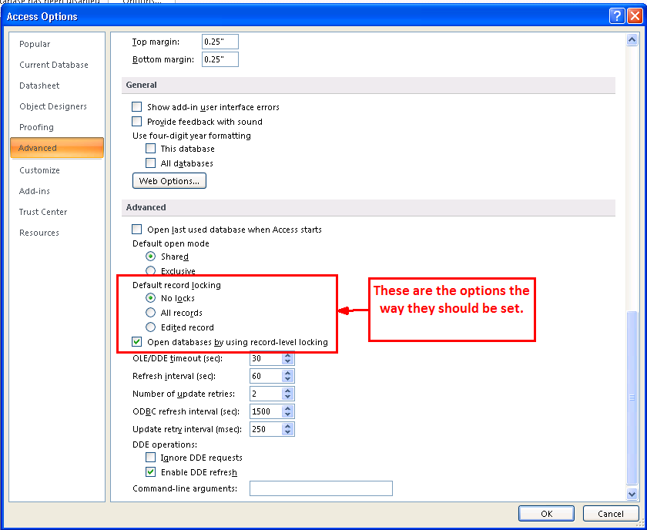Increase Refresh interval with up arrow
Screen dimensions: 647x530
point(287,373)
